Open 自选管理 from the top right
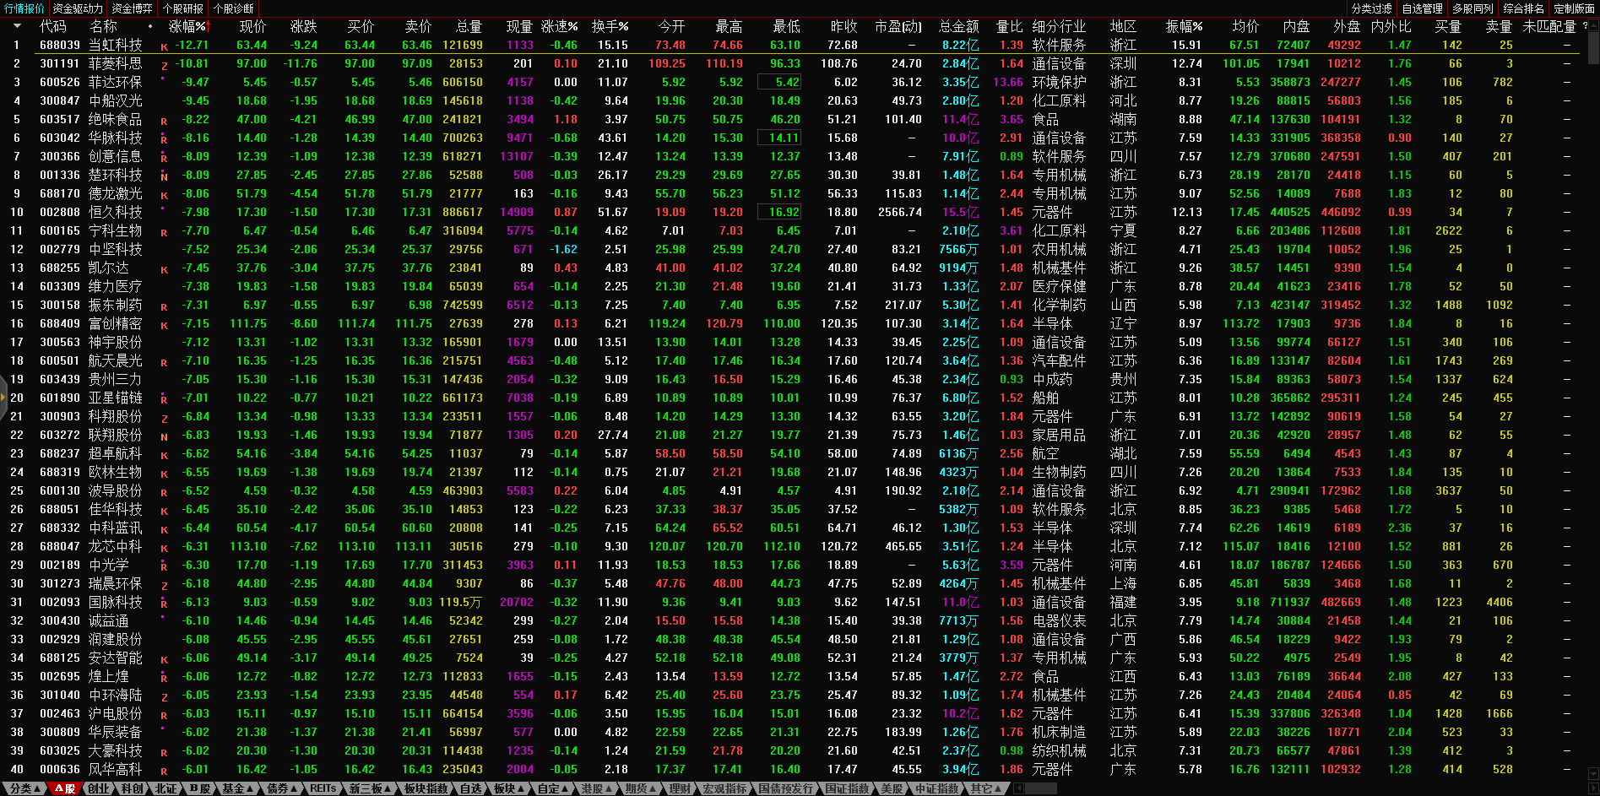The height and width of the screenshot is (796, 1600). point(1422,8)
